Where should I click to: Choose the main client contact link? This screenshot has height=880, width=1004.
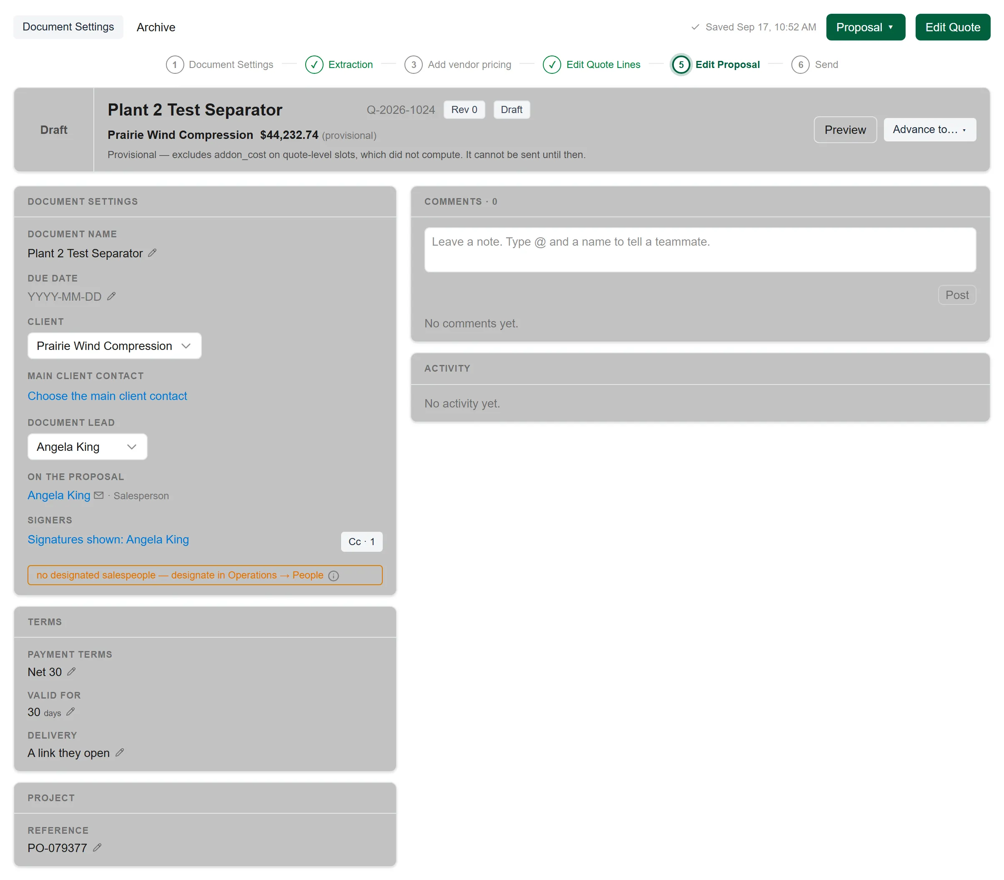pyautogui.click(x=107, y=396)
